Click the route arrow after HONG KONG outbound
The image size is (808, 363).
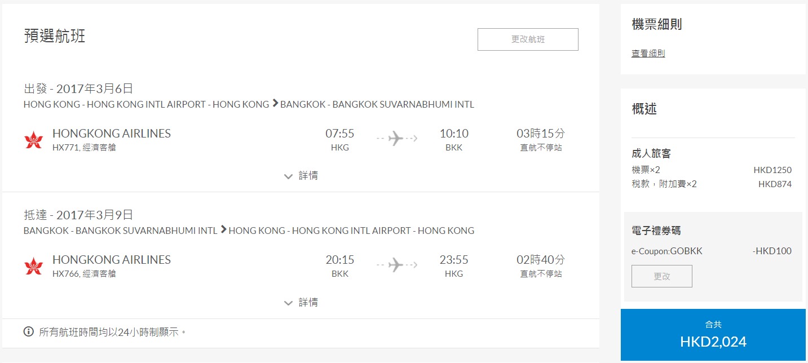tap(275, 104)
